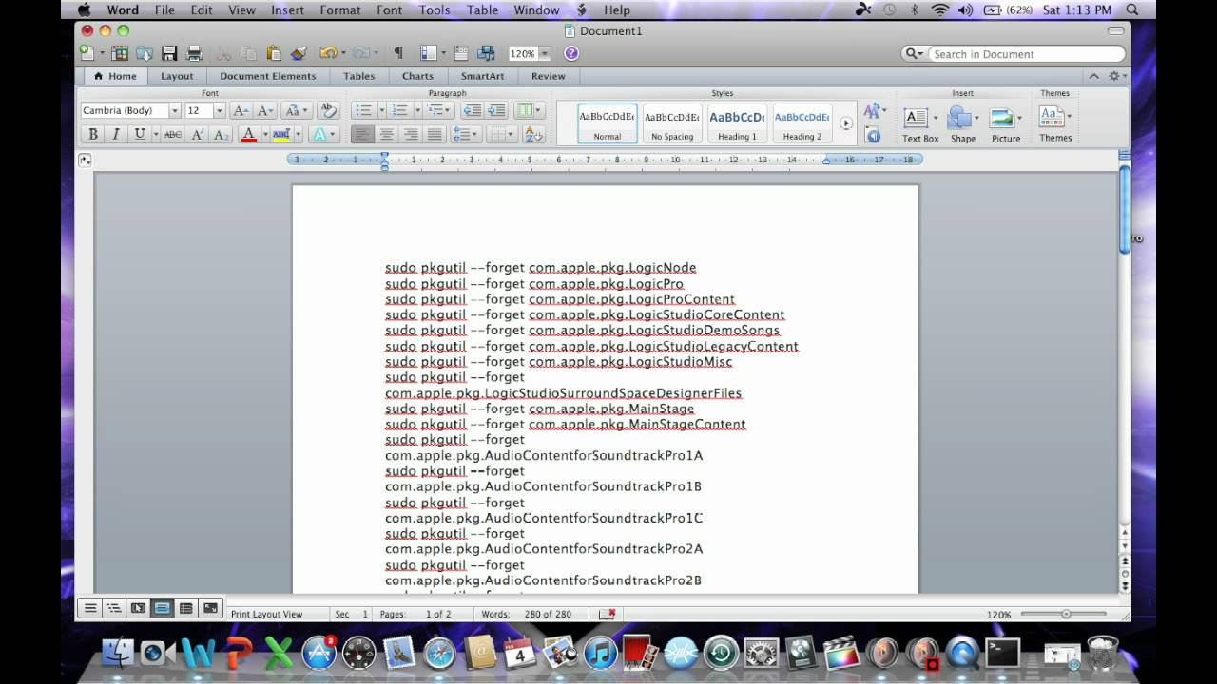Insert a Text Box
The width and height of the screenshot is (1217, 684).
pyautogui.click(x=919, y=124)
